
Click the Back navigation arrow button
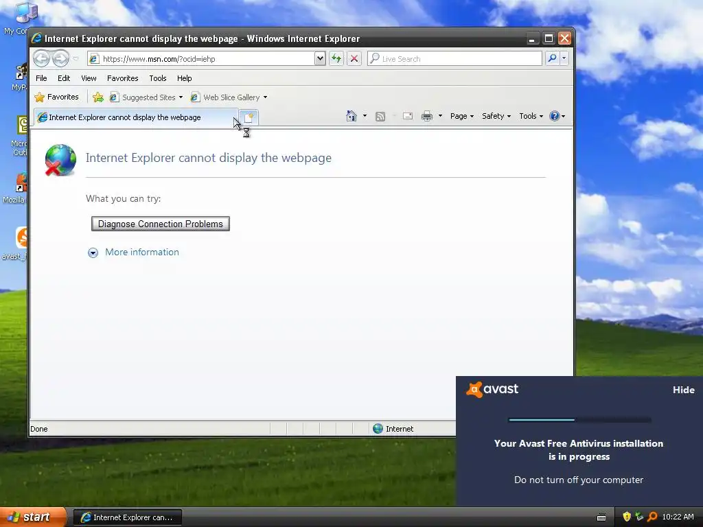[x=41, y=58]
